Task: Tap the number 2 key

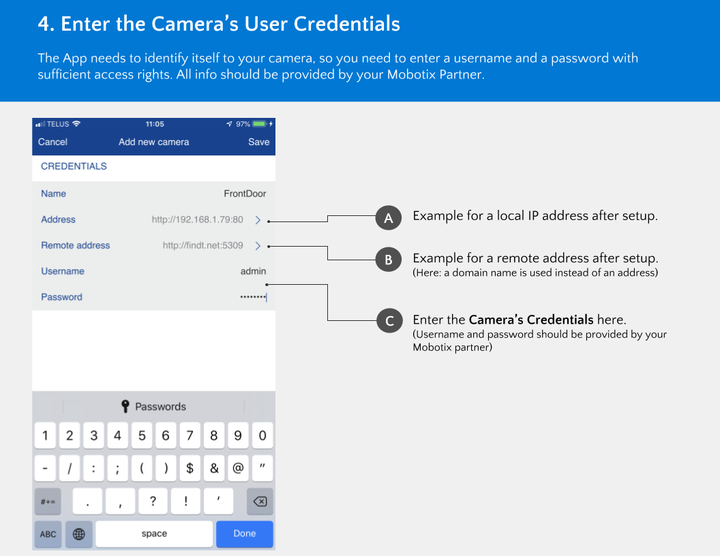Action: coord(70,435)
